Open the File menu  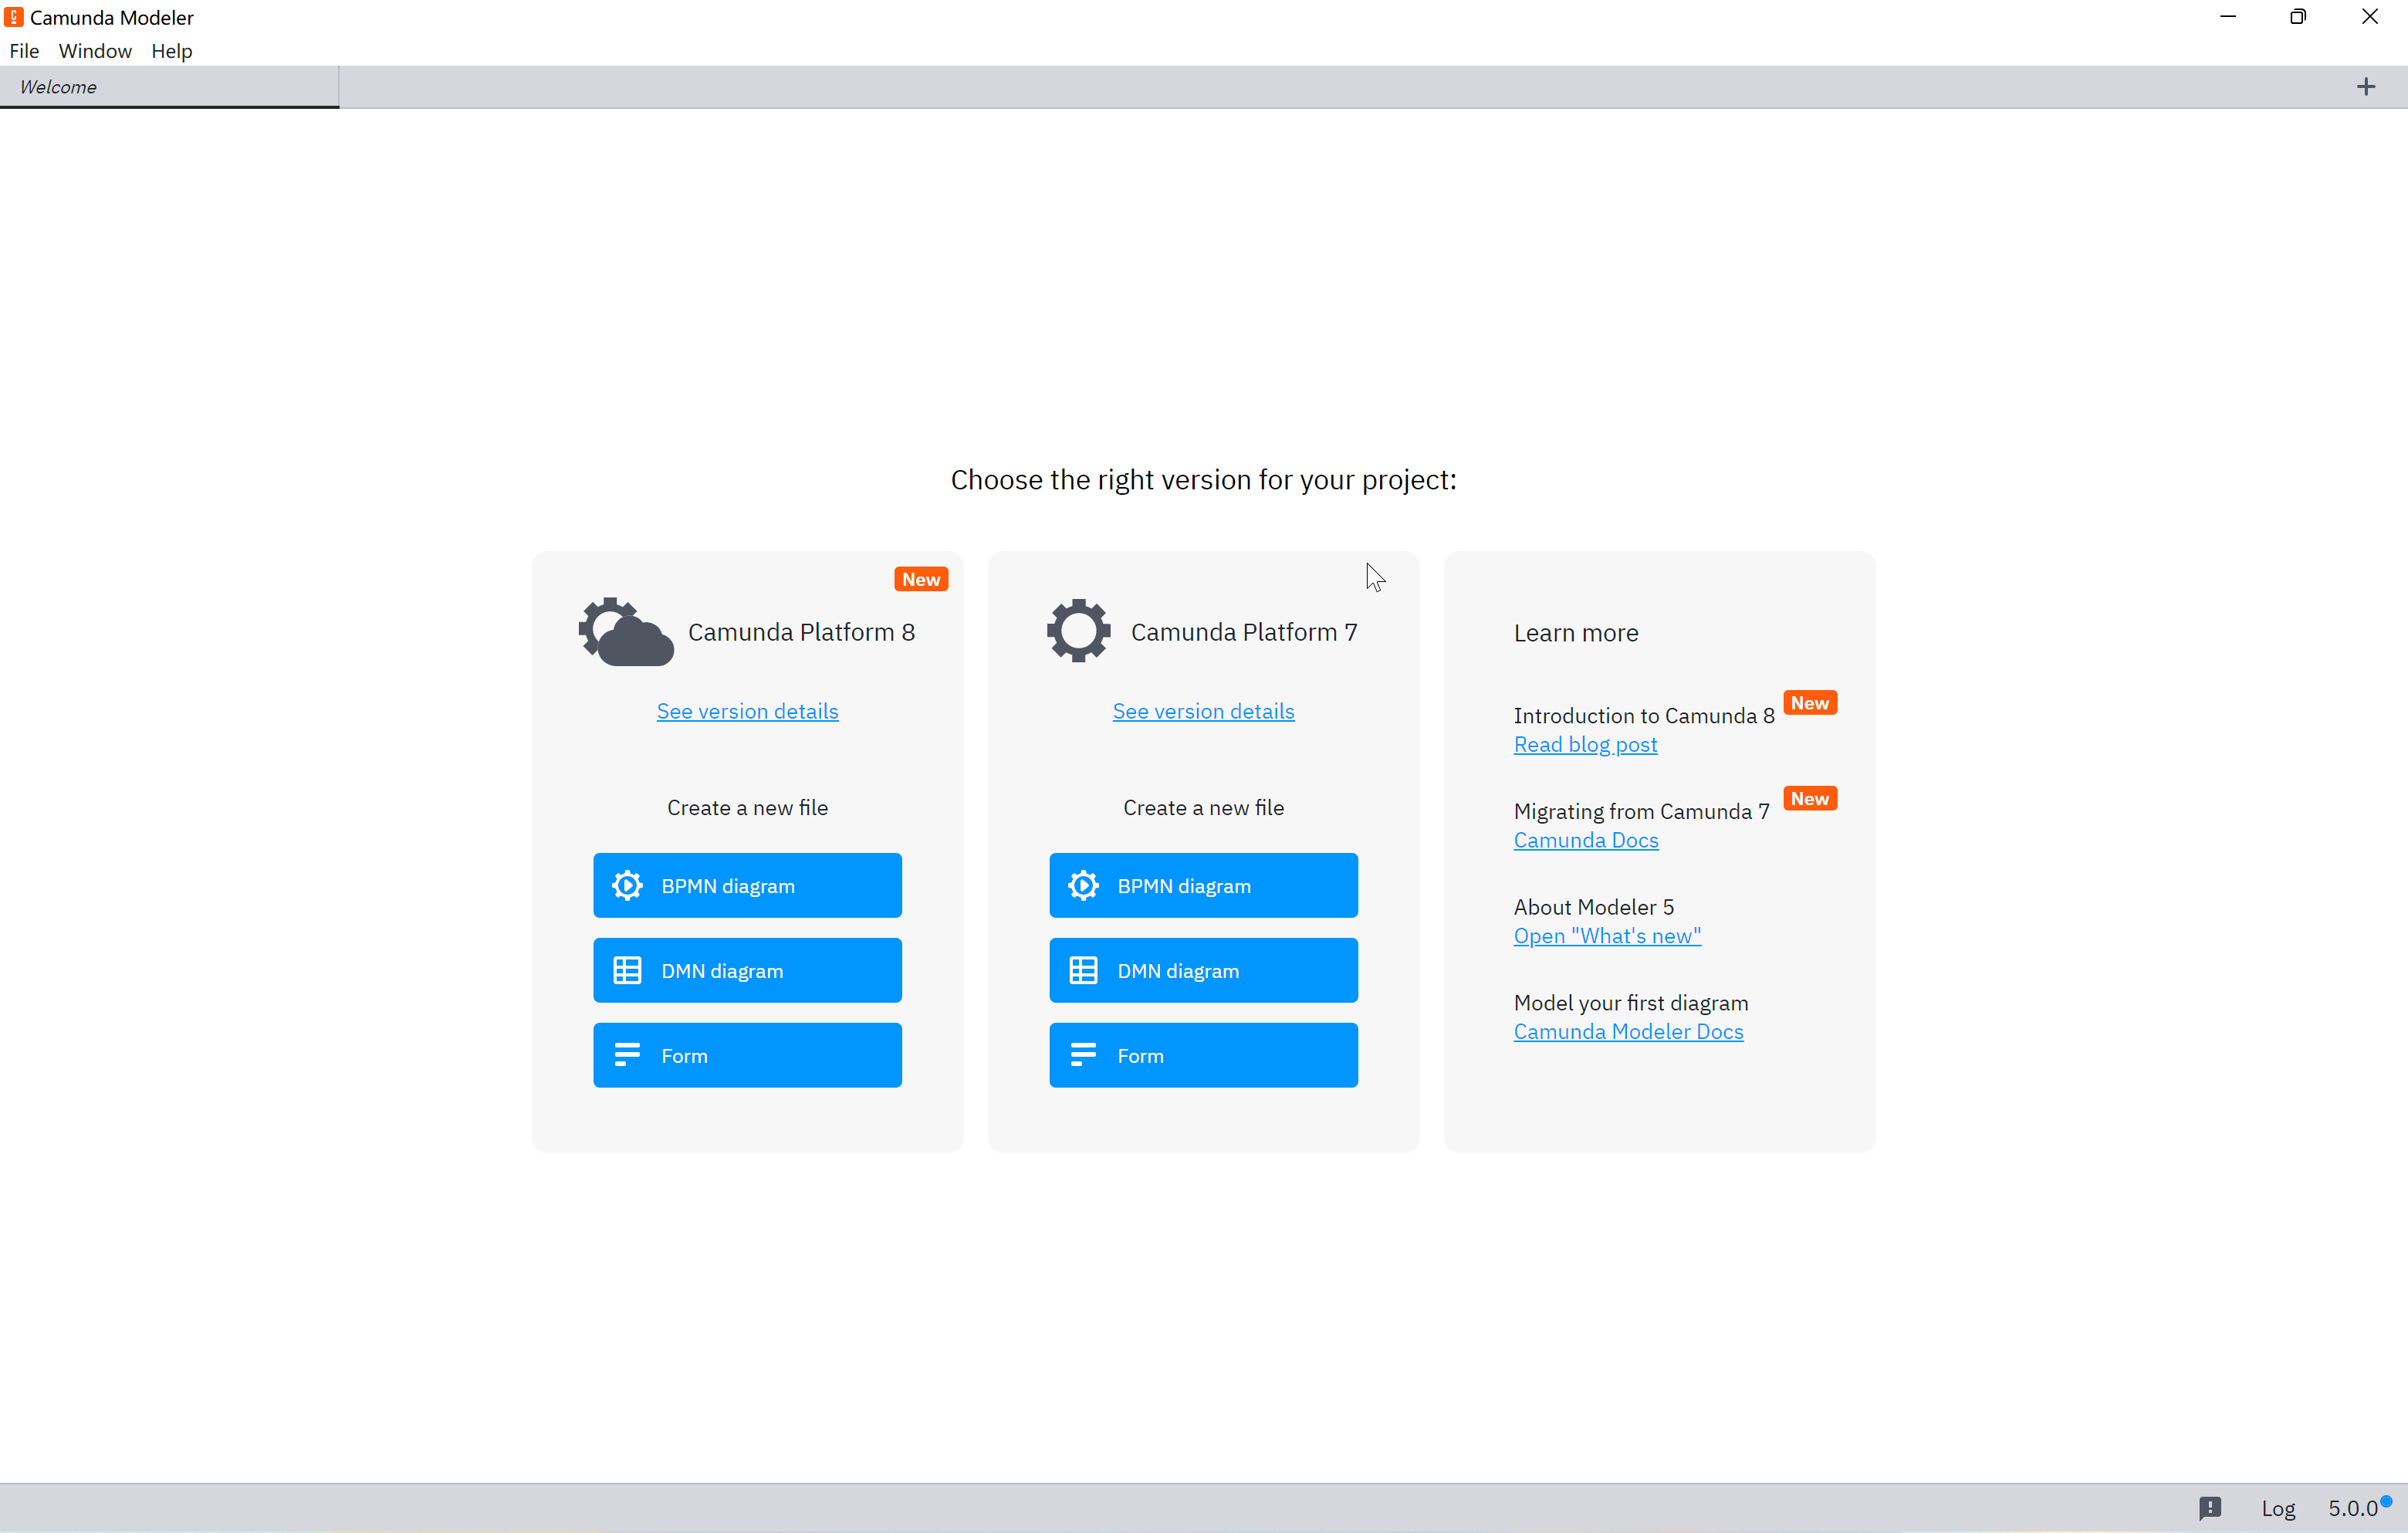(x=24, y=51)
